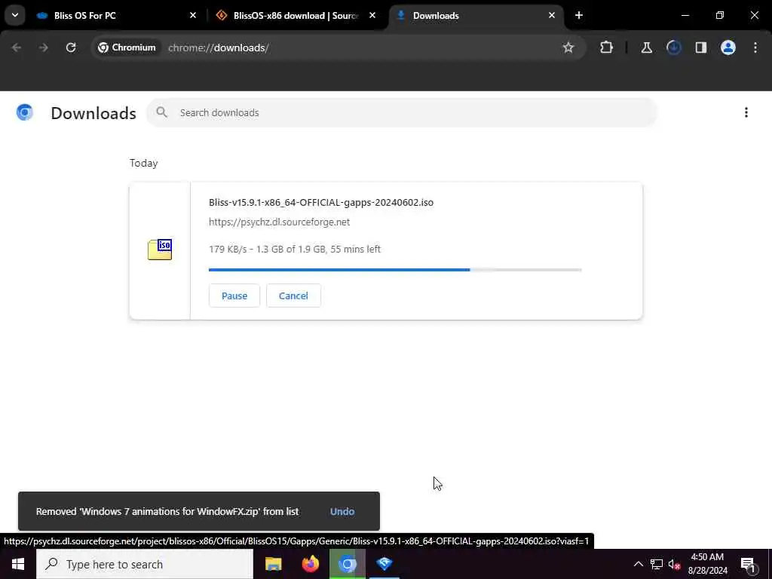Viewport: 772px width, 579px height.
Task: Bookmark this page with star icon
Action: click(568, 47)
